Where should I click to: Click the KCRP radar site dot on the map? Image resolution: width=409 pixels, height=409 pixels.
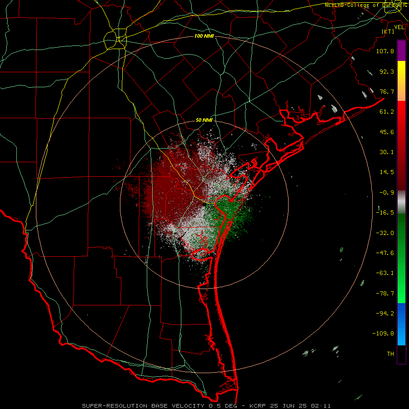(204, 205)
